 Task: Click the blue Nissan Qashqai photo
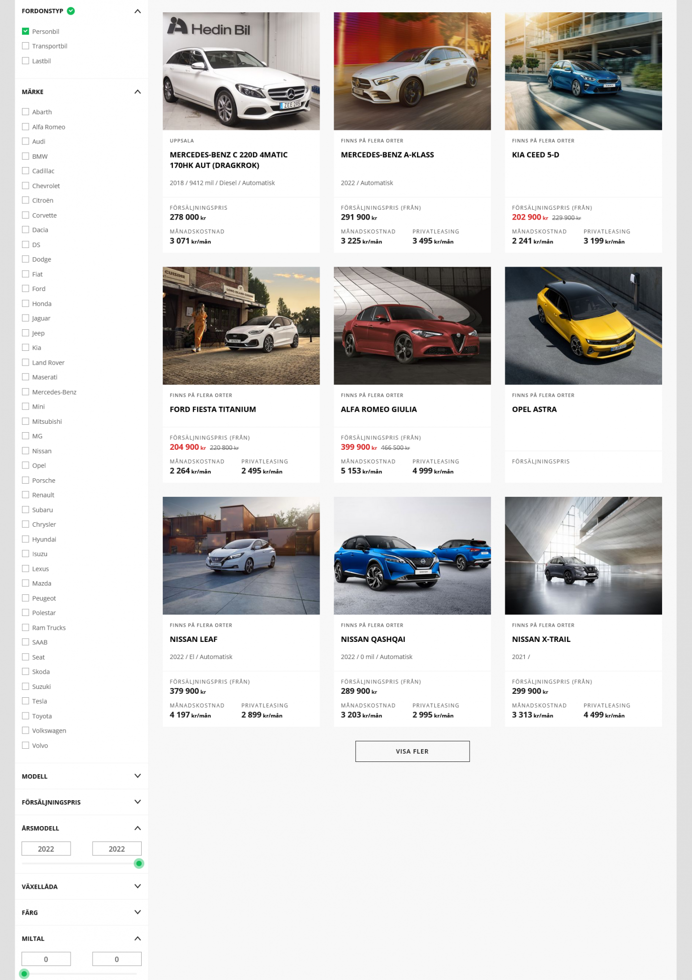(x=412, y=556)
